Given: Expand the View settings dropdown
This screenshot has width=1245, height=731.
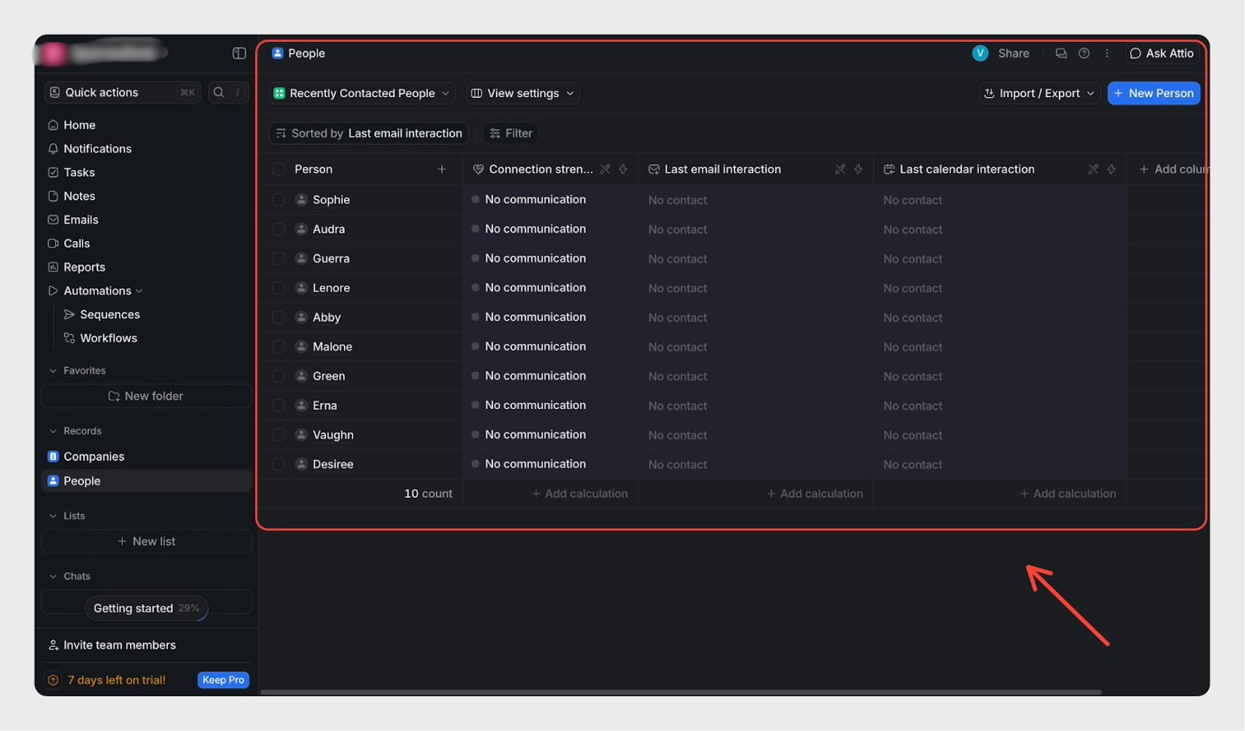Looking at the screenshot, I should (523, 93).
